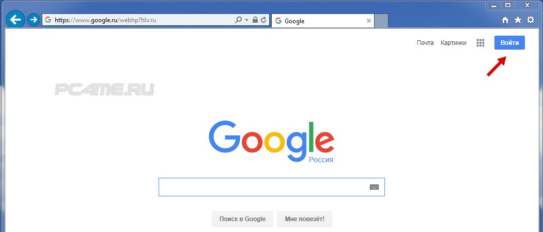
Task: Click the Мне повезёт! button
Action: [305, 219]
